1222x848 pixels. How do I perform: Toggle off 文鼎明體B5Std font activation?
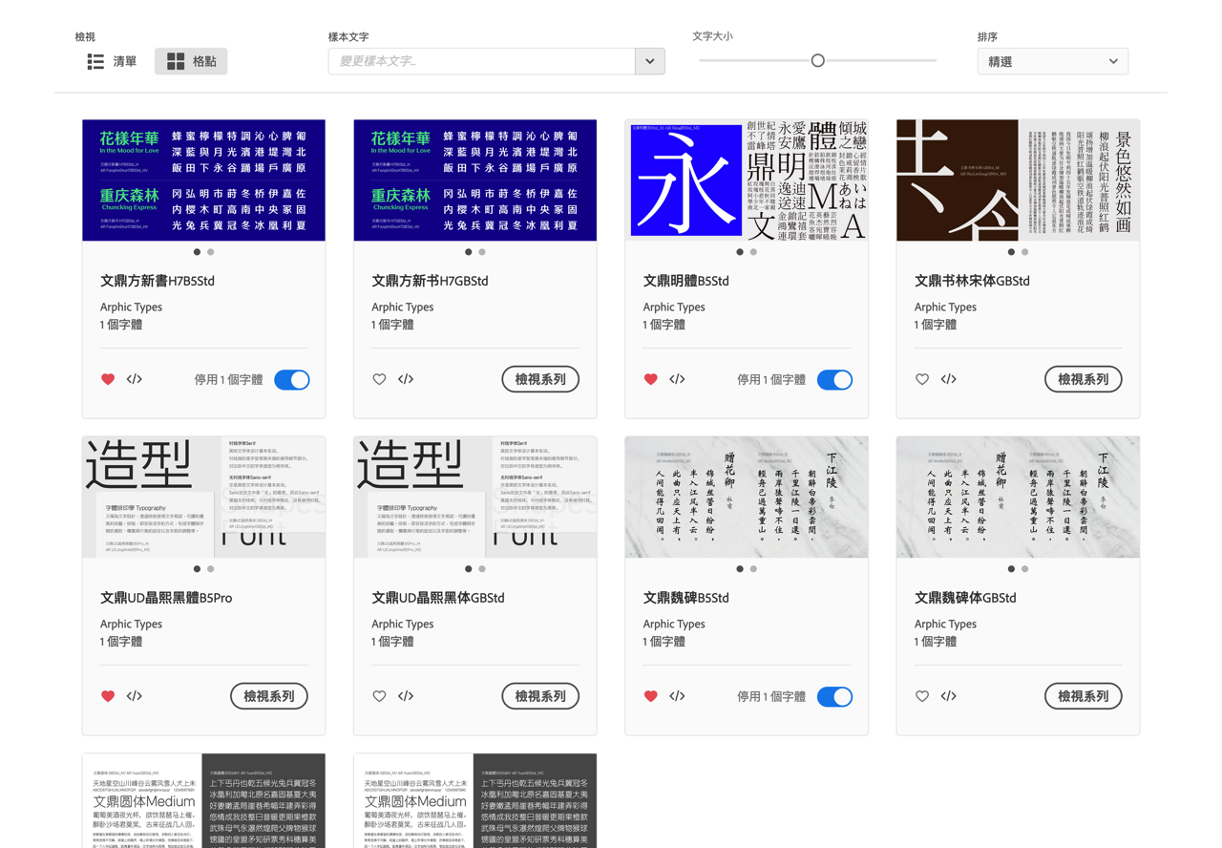point(834,379)
